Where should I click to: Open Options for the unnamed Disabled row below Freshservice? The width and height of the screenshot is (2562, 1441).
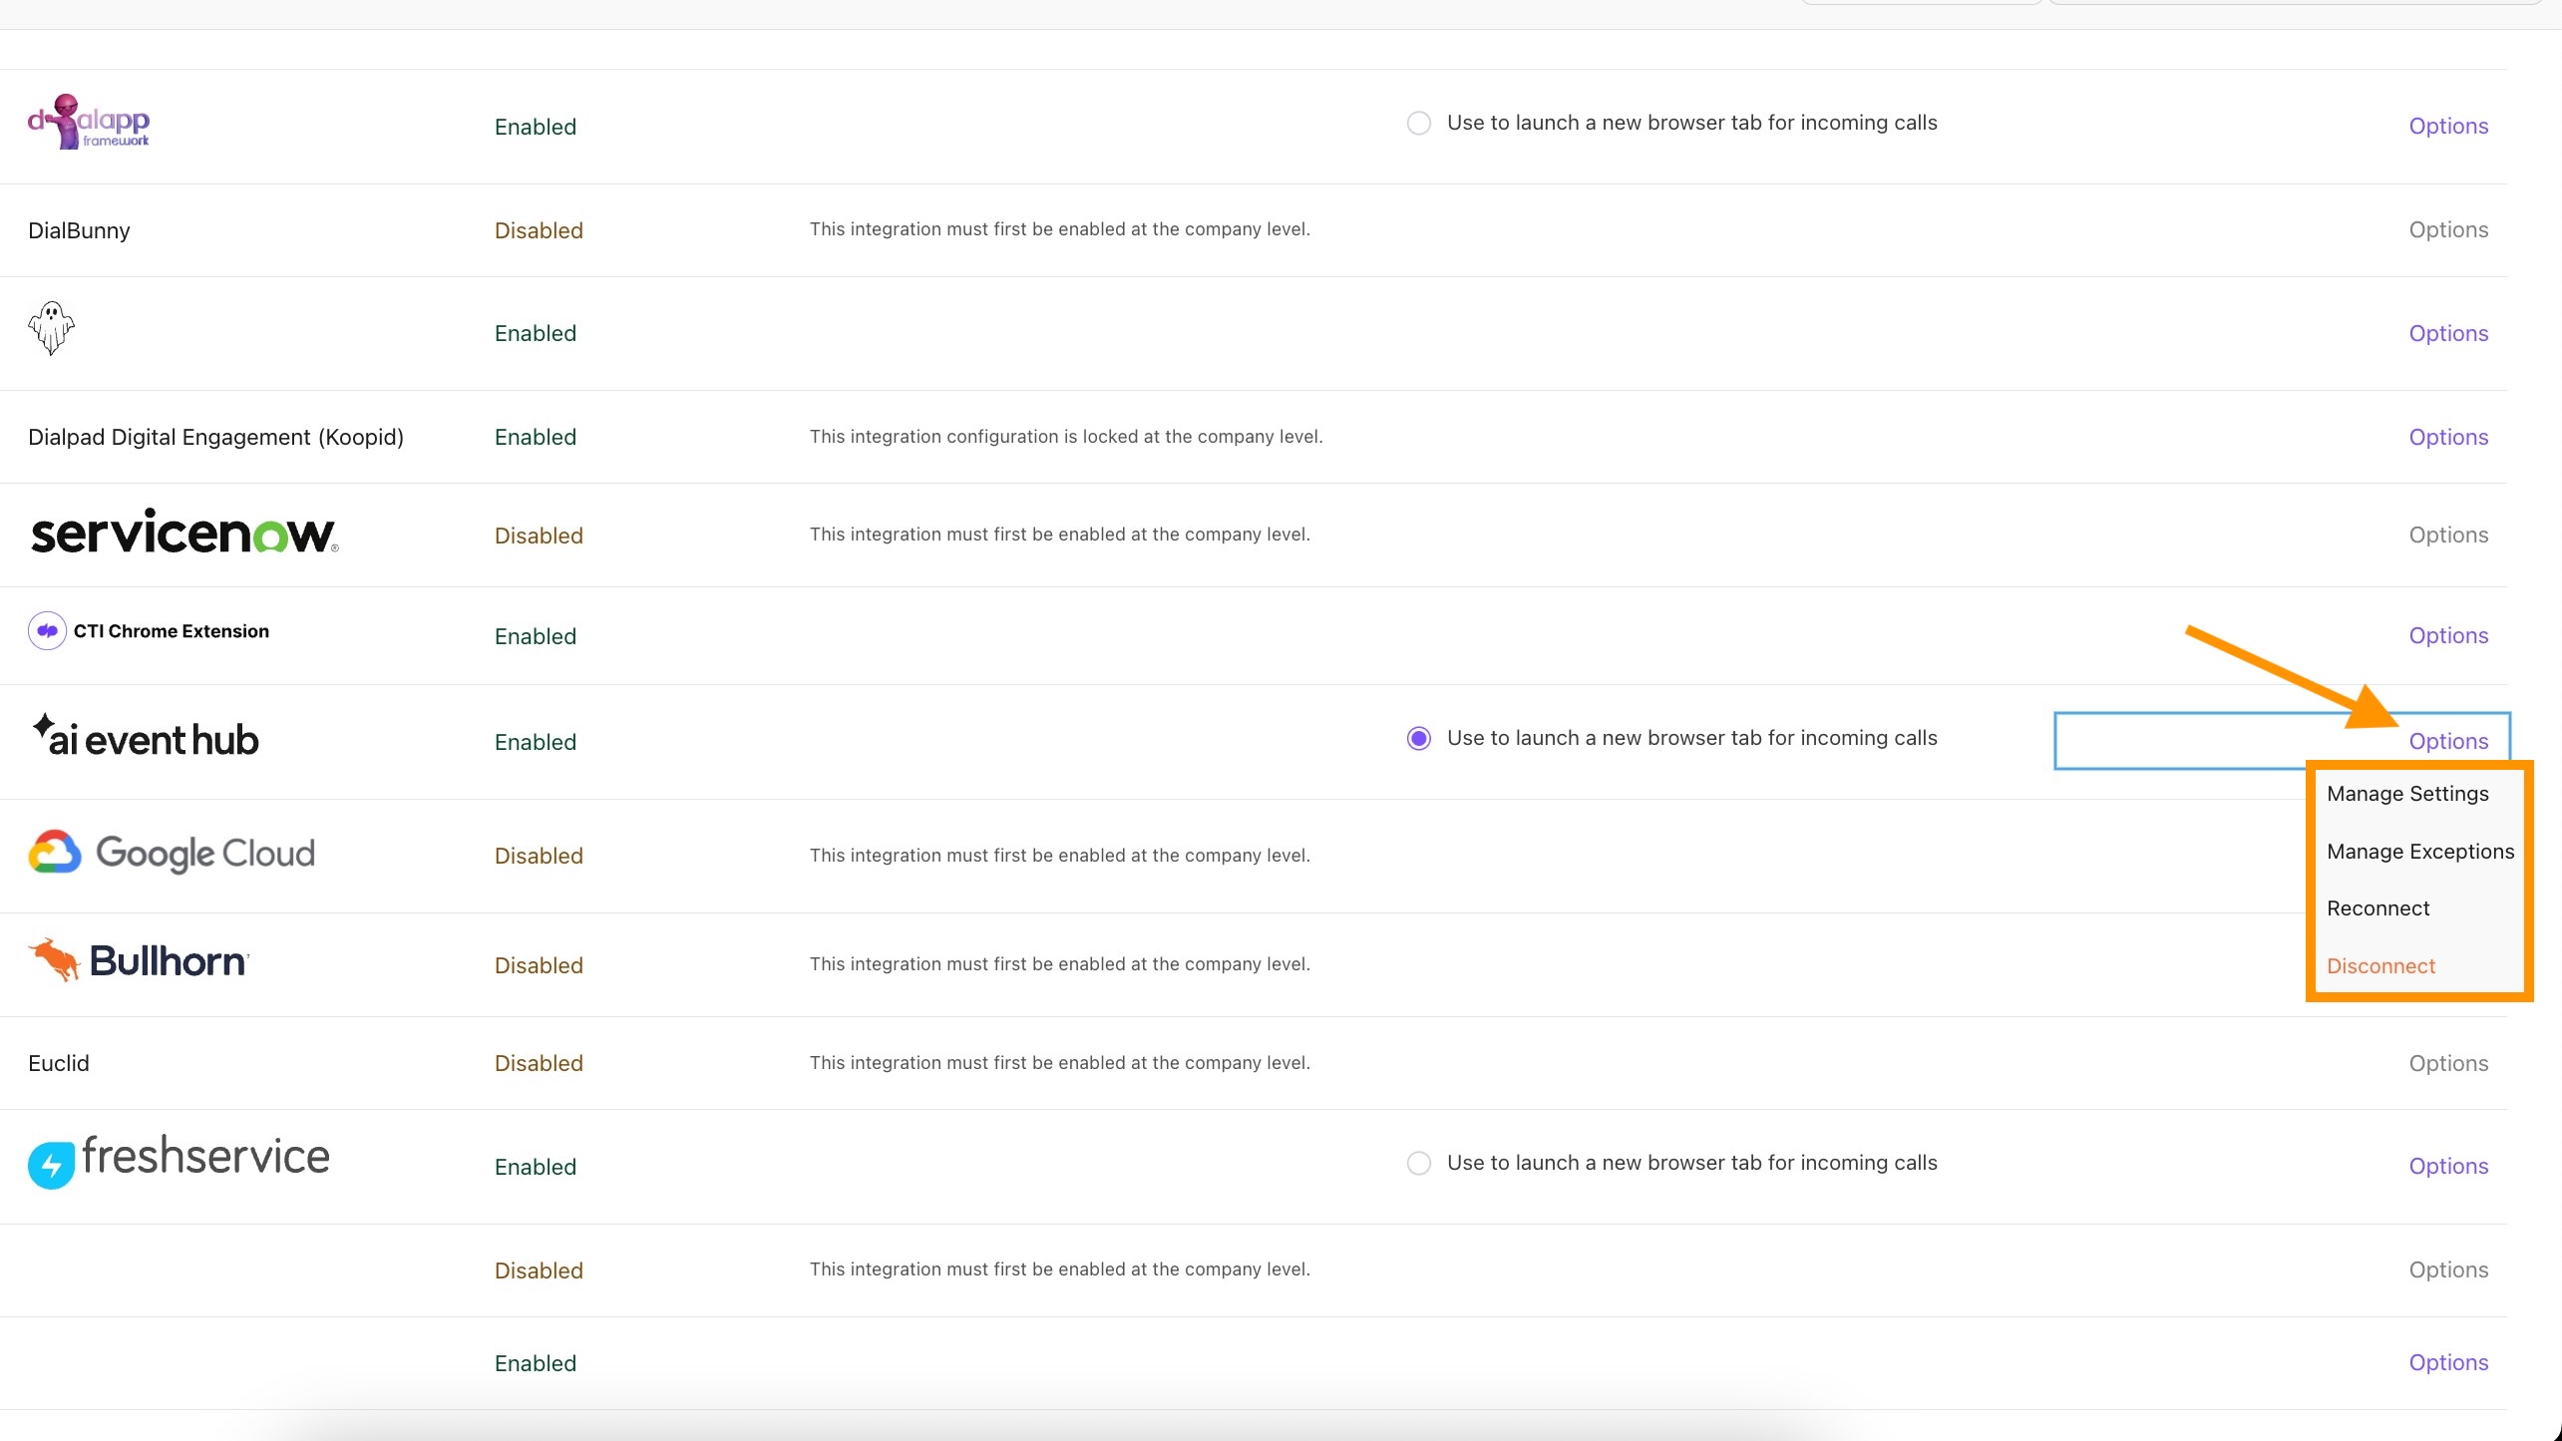2448,1269
